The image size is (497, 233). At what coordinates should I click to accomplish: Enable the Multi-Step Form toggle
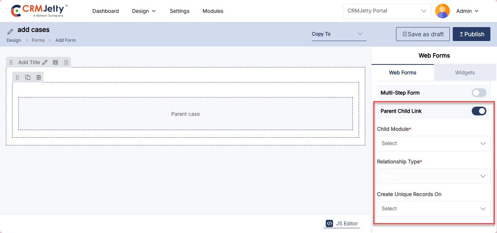tap(479, 93)
